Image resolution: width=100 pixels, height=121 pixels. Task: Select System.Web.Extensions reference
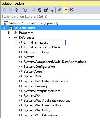point(40,115)
